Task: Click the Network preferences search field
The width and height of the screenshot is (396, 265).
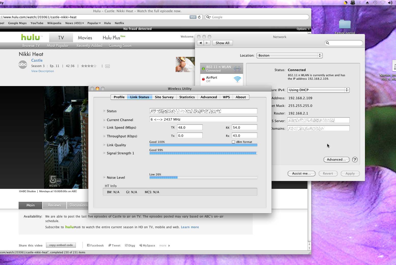Action: point(344,43)
